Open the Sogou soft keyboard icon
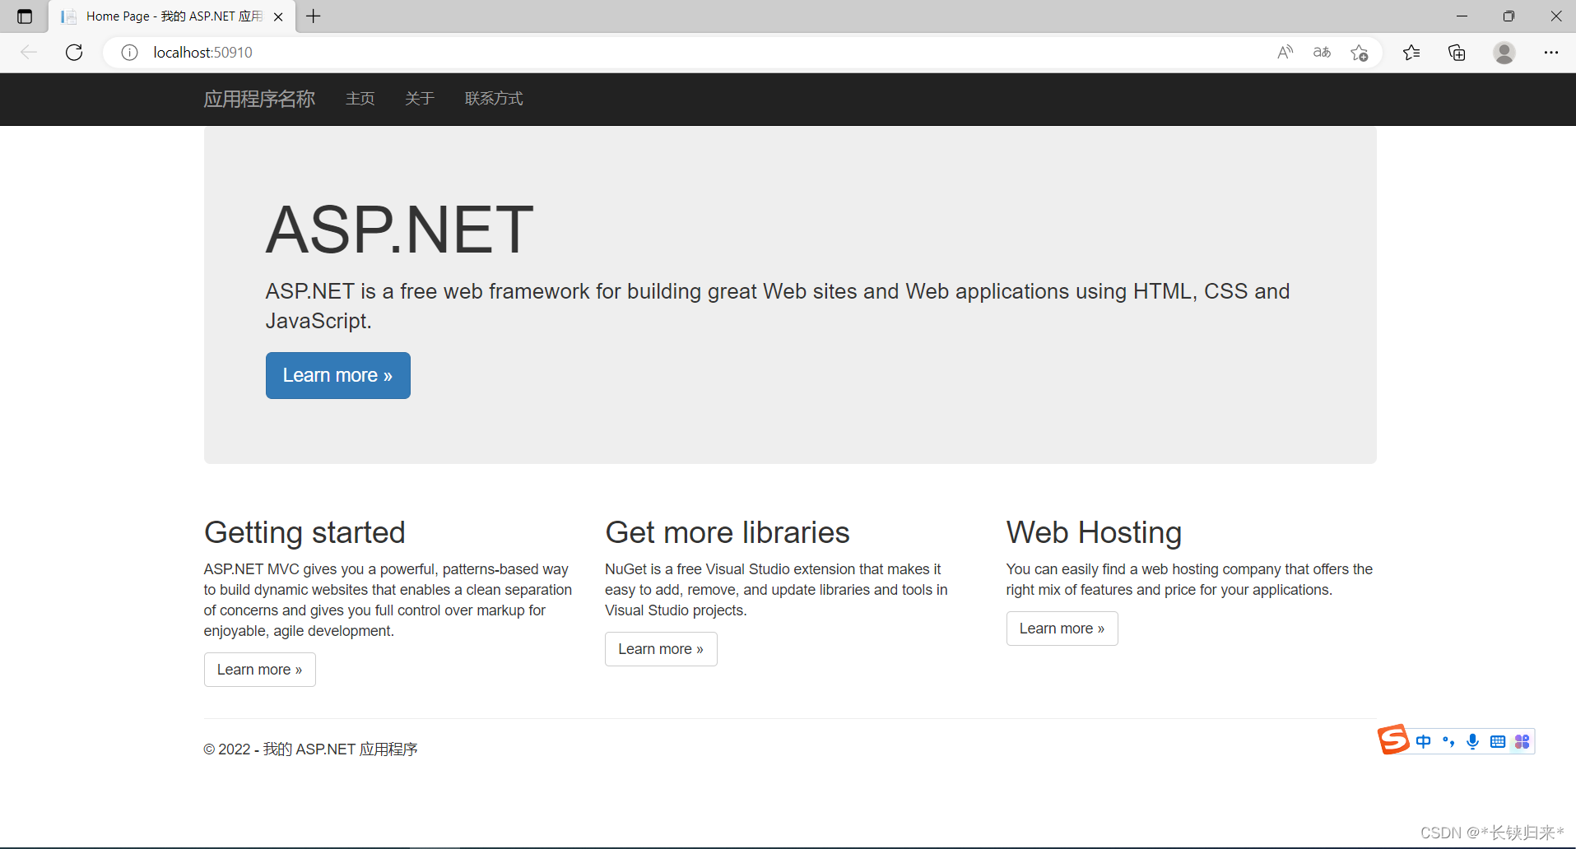This screenshot has width=1576, height=849. pyautogui.click(x=1497, y=740)
